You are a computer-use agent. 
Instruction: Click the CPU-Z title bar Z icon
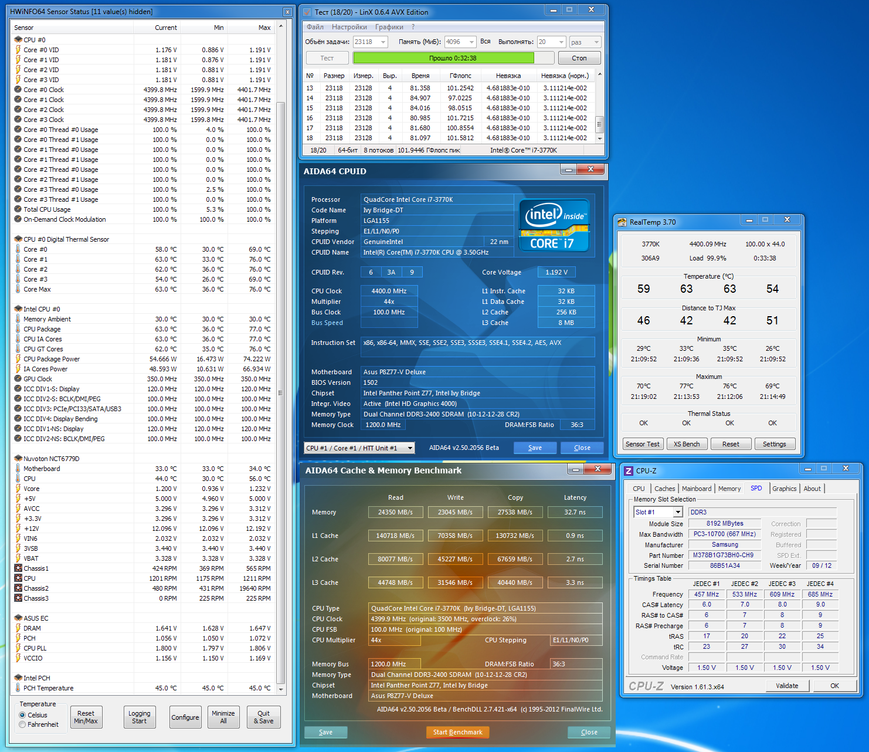click(629, 471)
